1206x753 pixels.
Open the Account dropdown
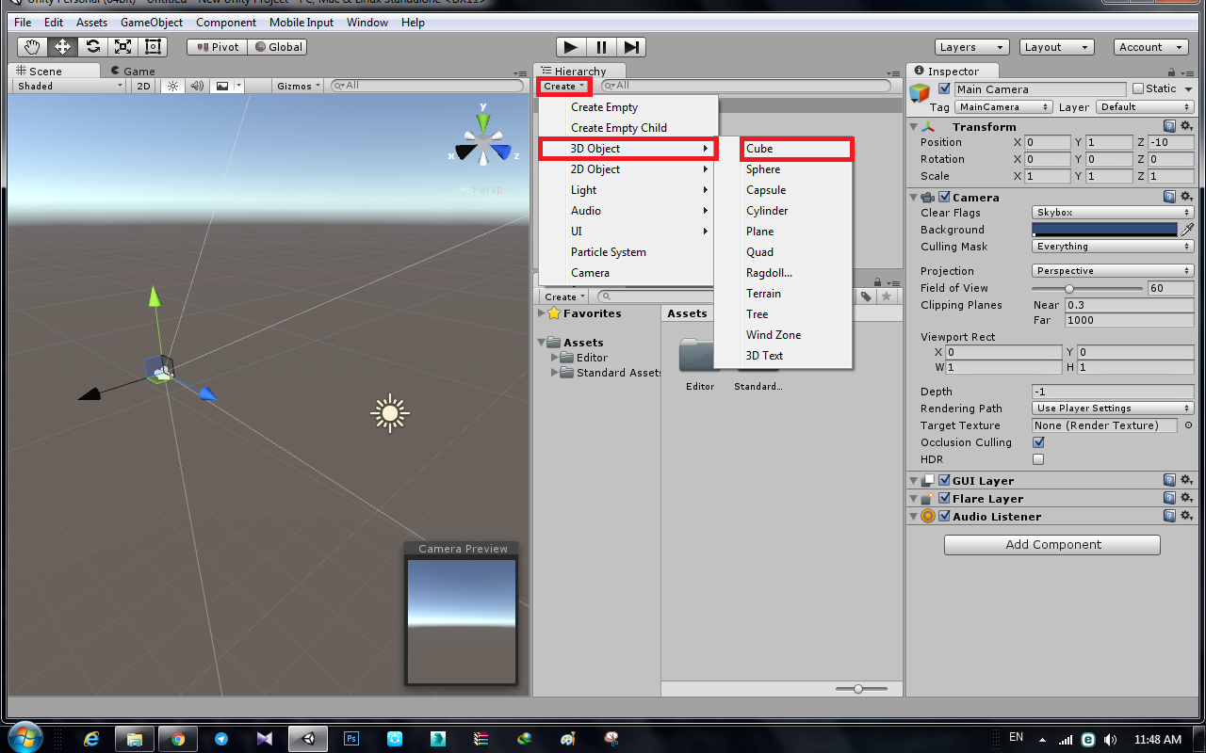(x=1151, y=47)
